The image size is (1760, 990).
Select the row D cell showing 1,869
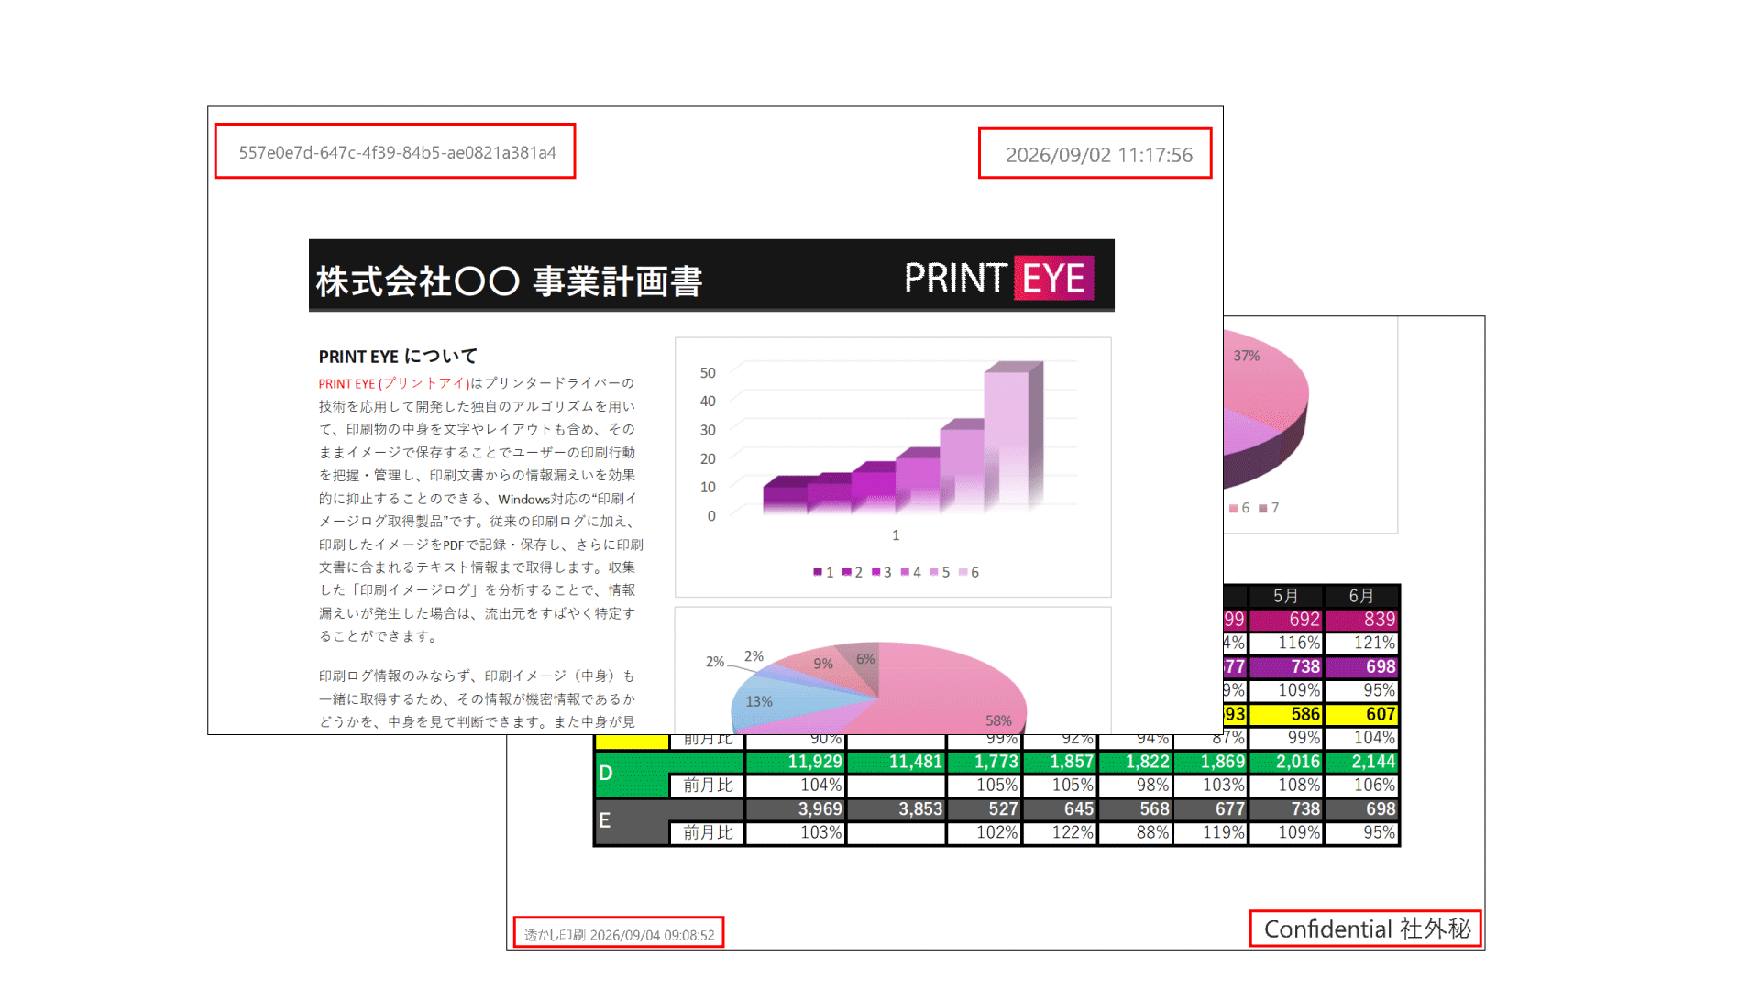click(1210, 762)
